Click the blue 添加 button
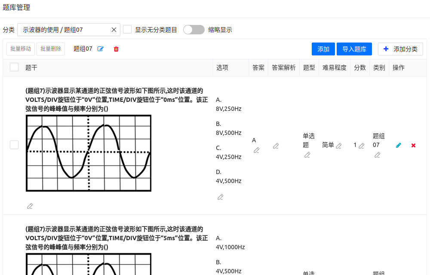 (323, 49)
